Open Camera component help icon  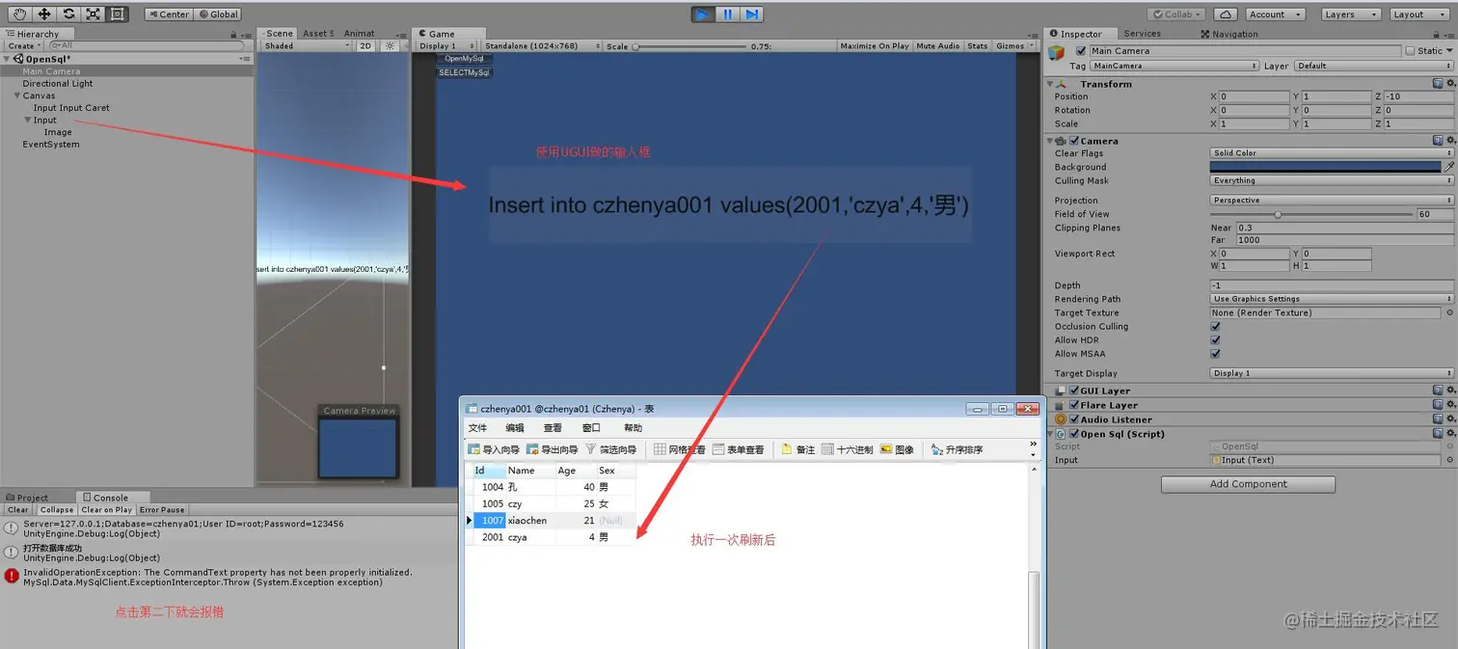(1438, 141)
